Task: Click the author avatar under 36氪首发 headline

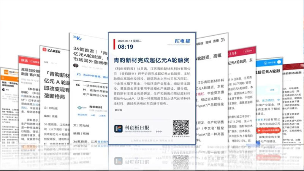Action: pos(75,66)
